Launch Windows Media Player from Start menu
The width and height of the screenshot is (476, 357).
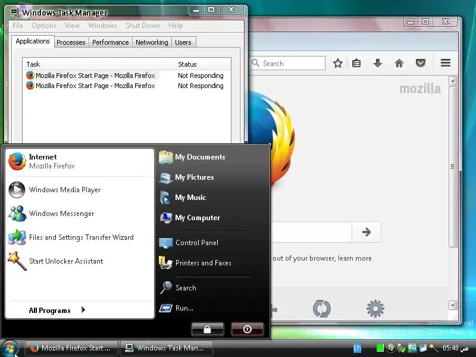tap(80, 190)
